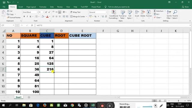Open Merge & Center dropdown arrow
This screenshot has width=192, height=108.
coord(87,16)
